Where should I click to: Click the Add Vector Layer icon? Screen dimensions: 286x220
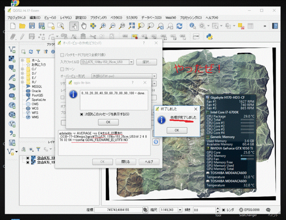coord(12,49)
